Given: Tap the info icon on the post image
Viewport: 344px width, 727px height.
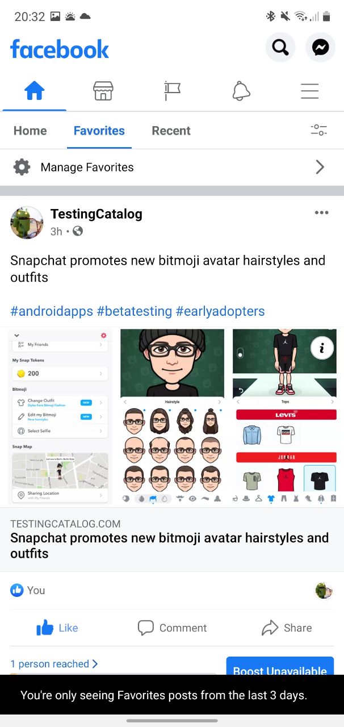Looking at the screenshot, I should tap(322, 348).
